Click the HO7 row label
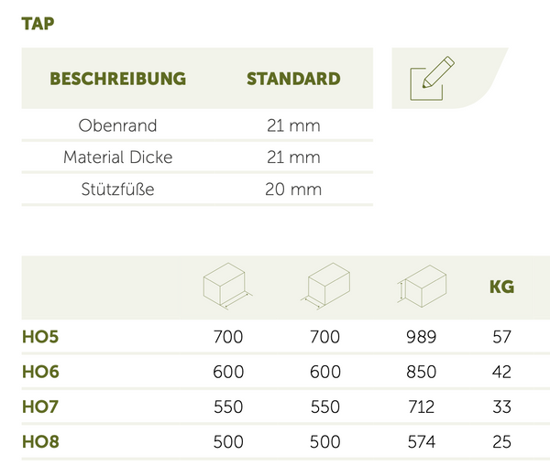550x466 pixels. 40,406
